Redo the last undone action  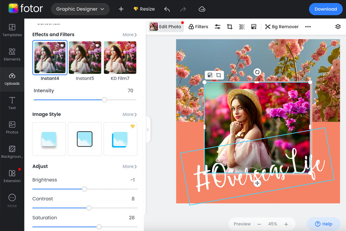point(183,9)
